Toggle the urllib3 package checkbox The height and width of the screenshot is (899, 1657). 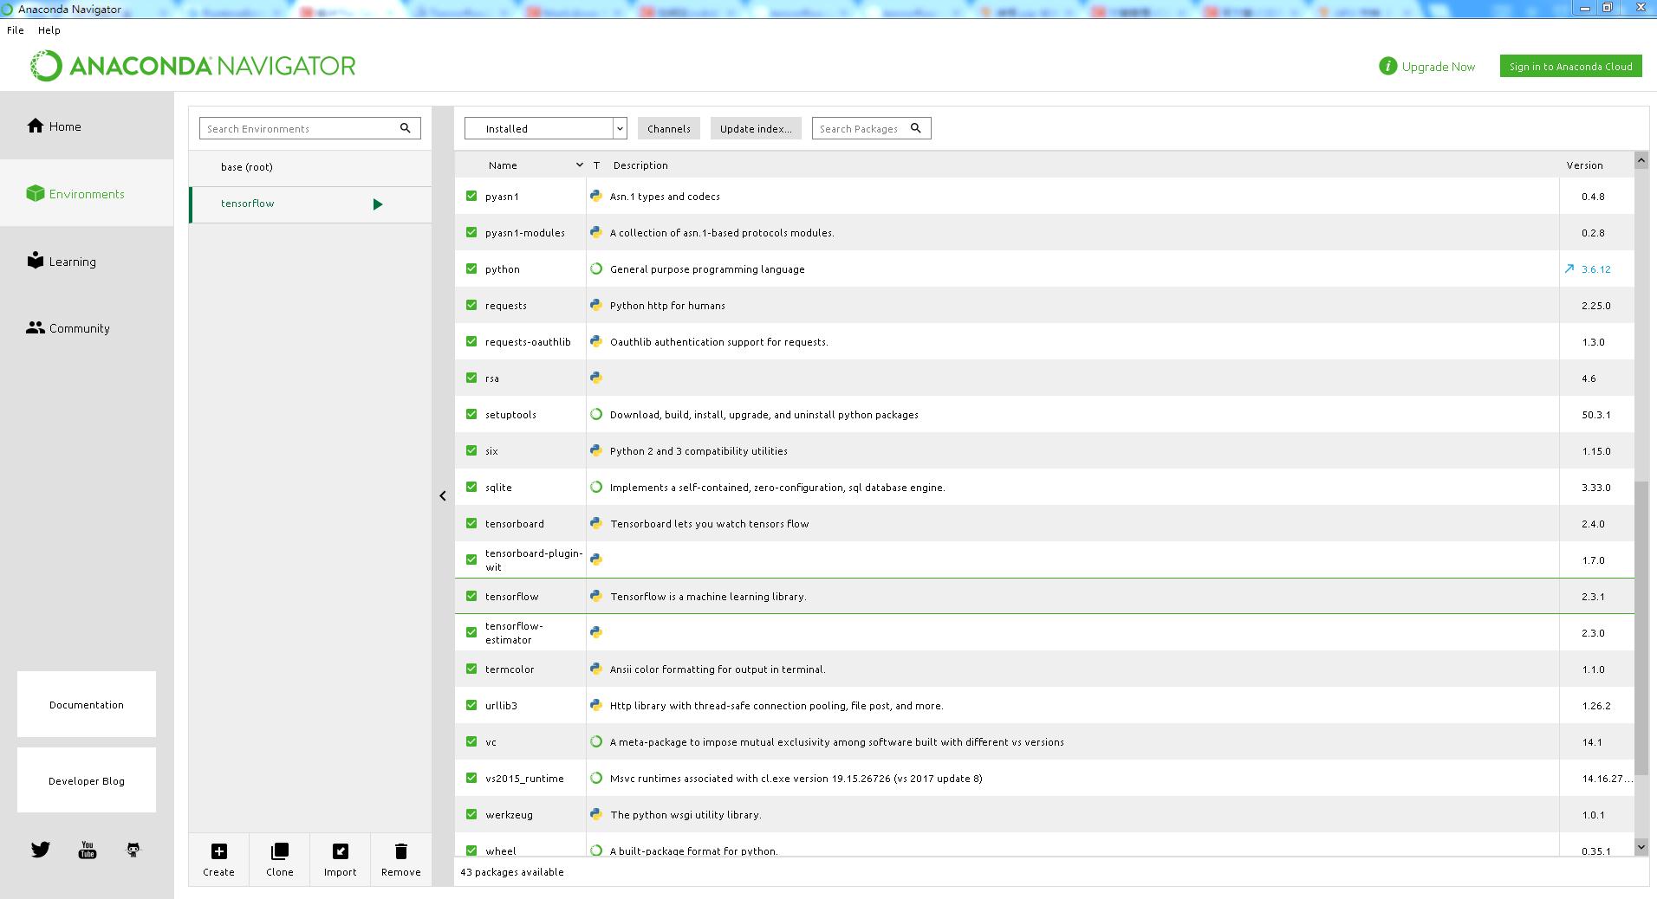pos(471,705)
